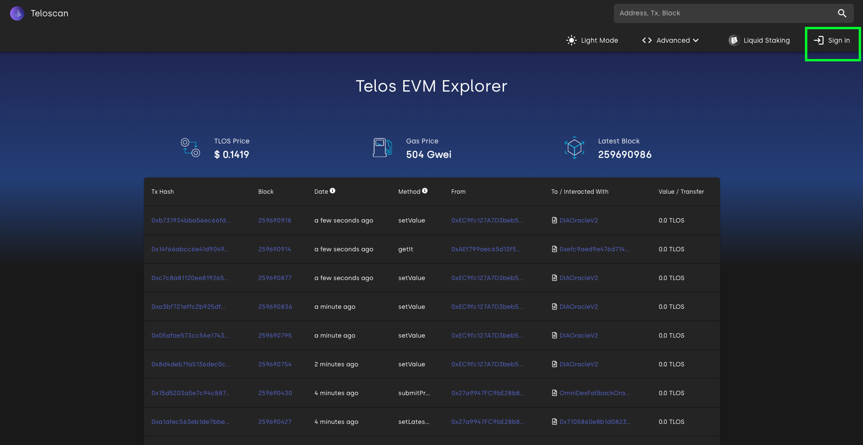Click the Method column info icon

click(425, 191)
